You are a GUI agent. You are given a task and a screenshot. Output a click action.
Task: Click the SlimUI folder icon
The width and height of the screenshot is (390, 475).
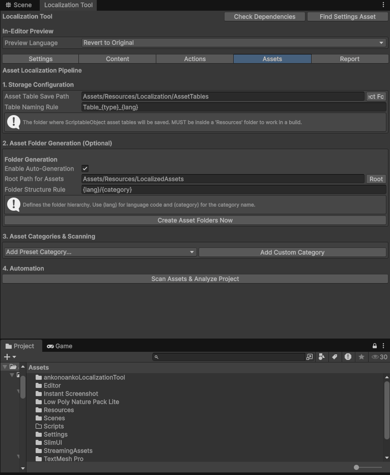(x=39, y=442)
